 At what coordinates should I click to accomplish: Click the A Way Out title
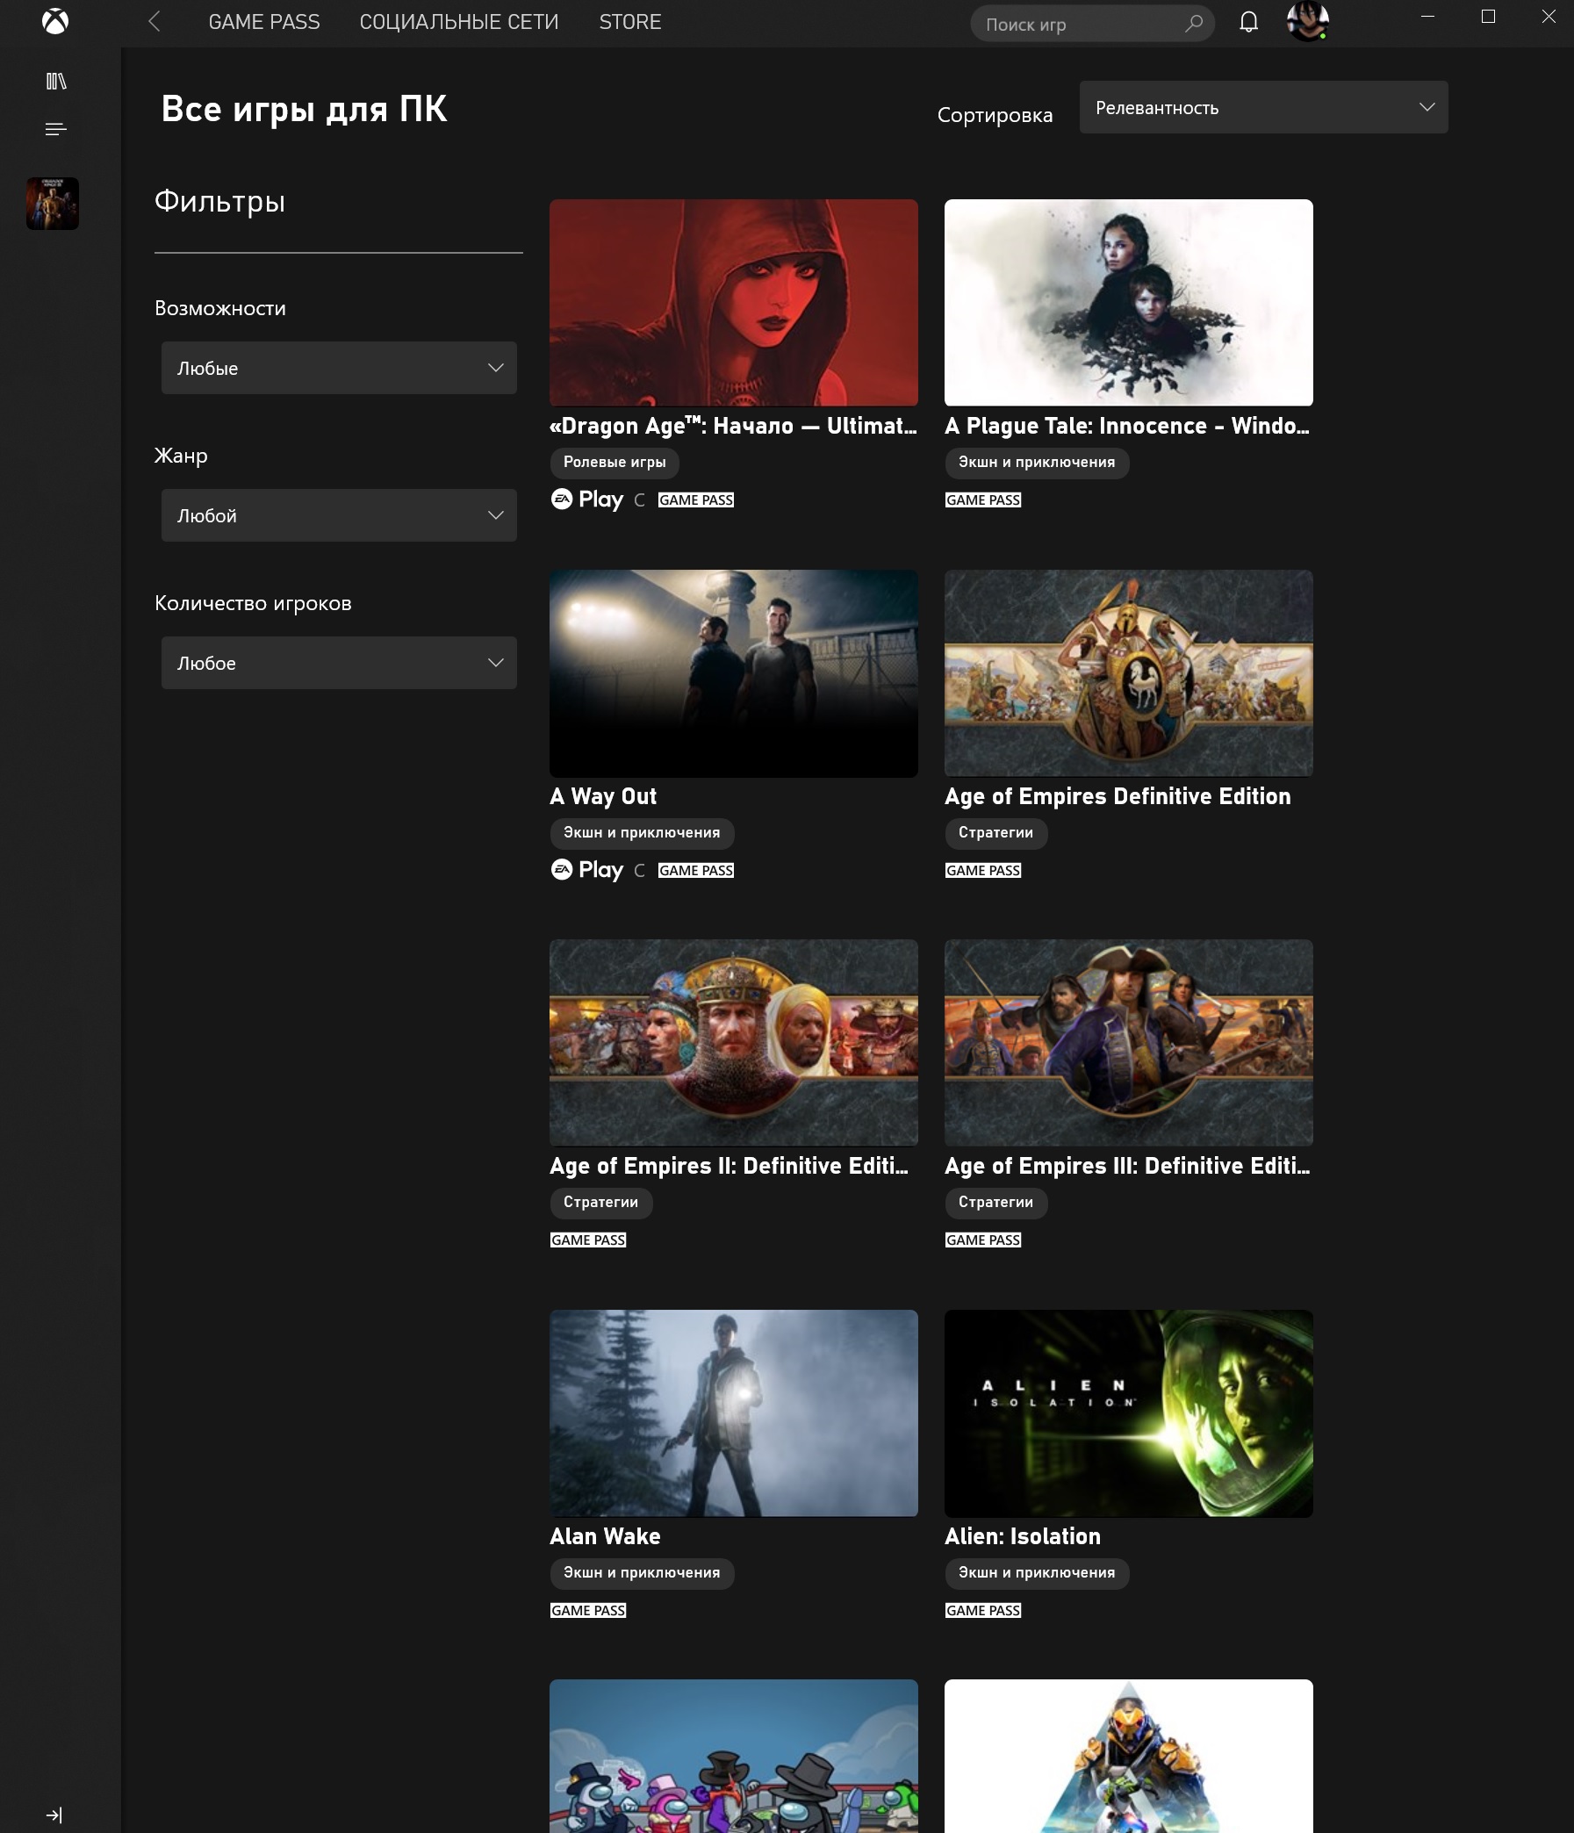coord(603,797)
